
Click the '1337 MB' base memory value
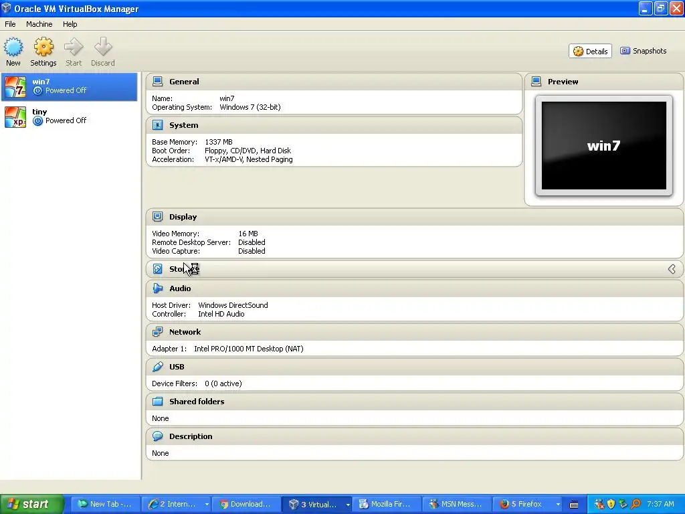219,142
